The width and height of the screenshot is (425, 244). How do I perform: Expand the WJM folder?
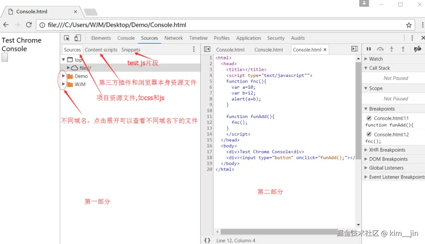click(x=63, y=84)
